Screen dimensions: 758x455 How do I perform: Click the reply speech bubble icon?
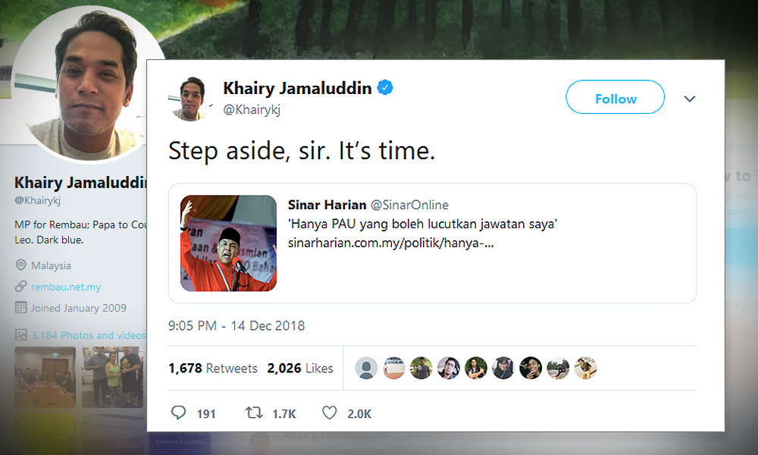pos(178,413)
